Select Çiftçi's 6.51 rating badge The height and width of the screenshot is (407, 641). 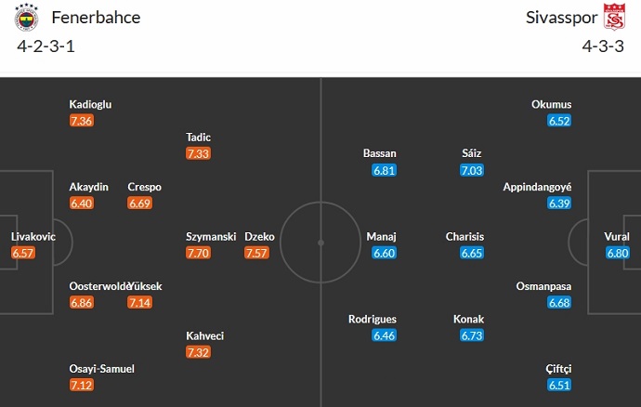tap(560, 386)
